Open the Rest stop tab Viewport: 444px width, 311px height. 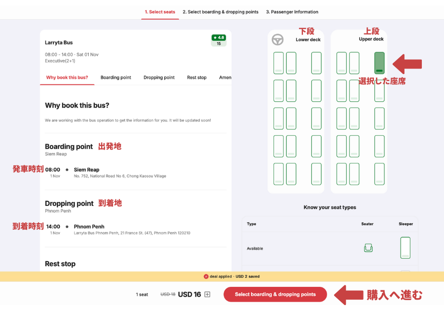coord(196,78)
